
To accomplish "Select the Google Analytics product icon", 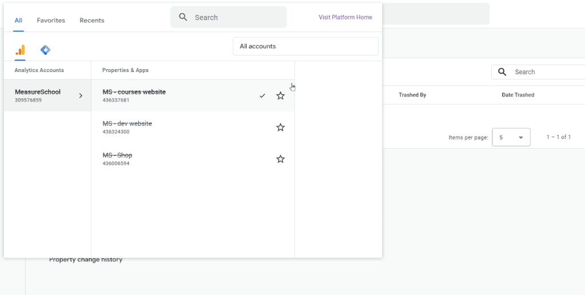I will pyautogui.click(x=20, y=50).
